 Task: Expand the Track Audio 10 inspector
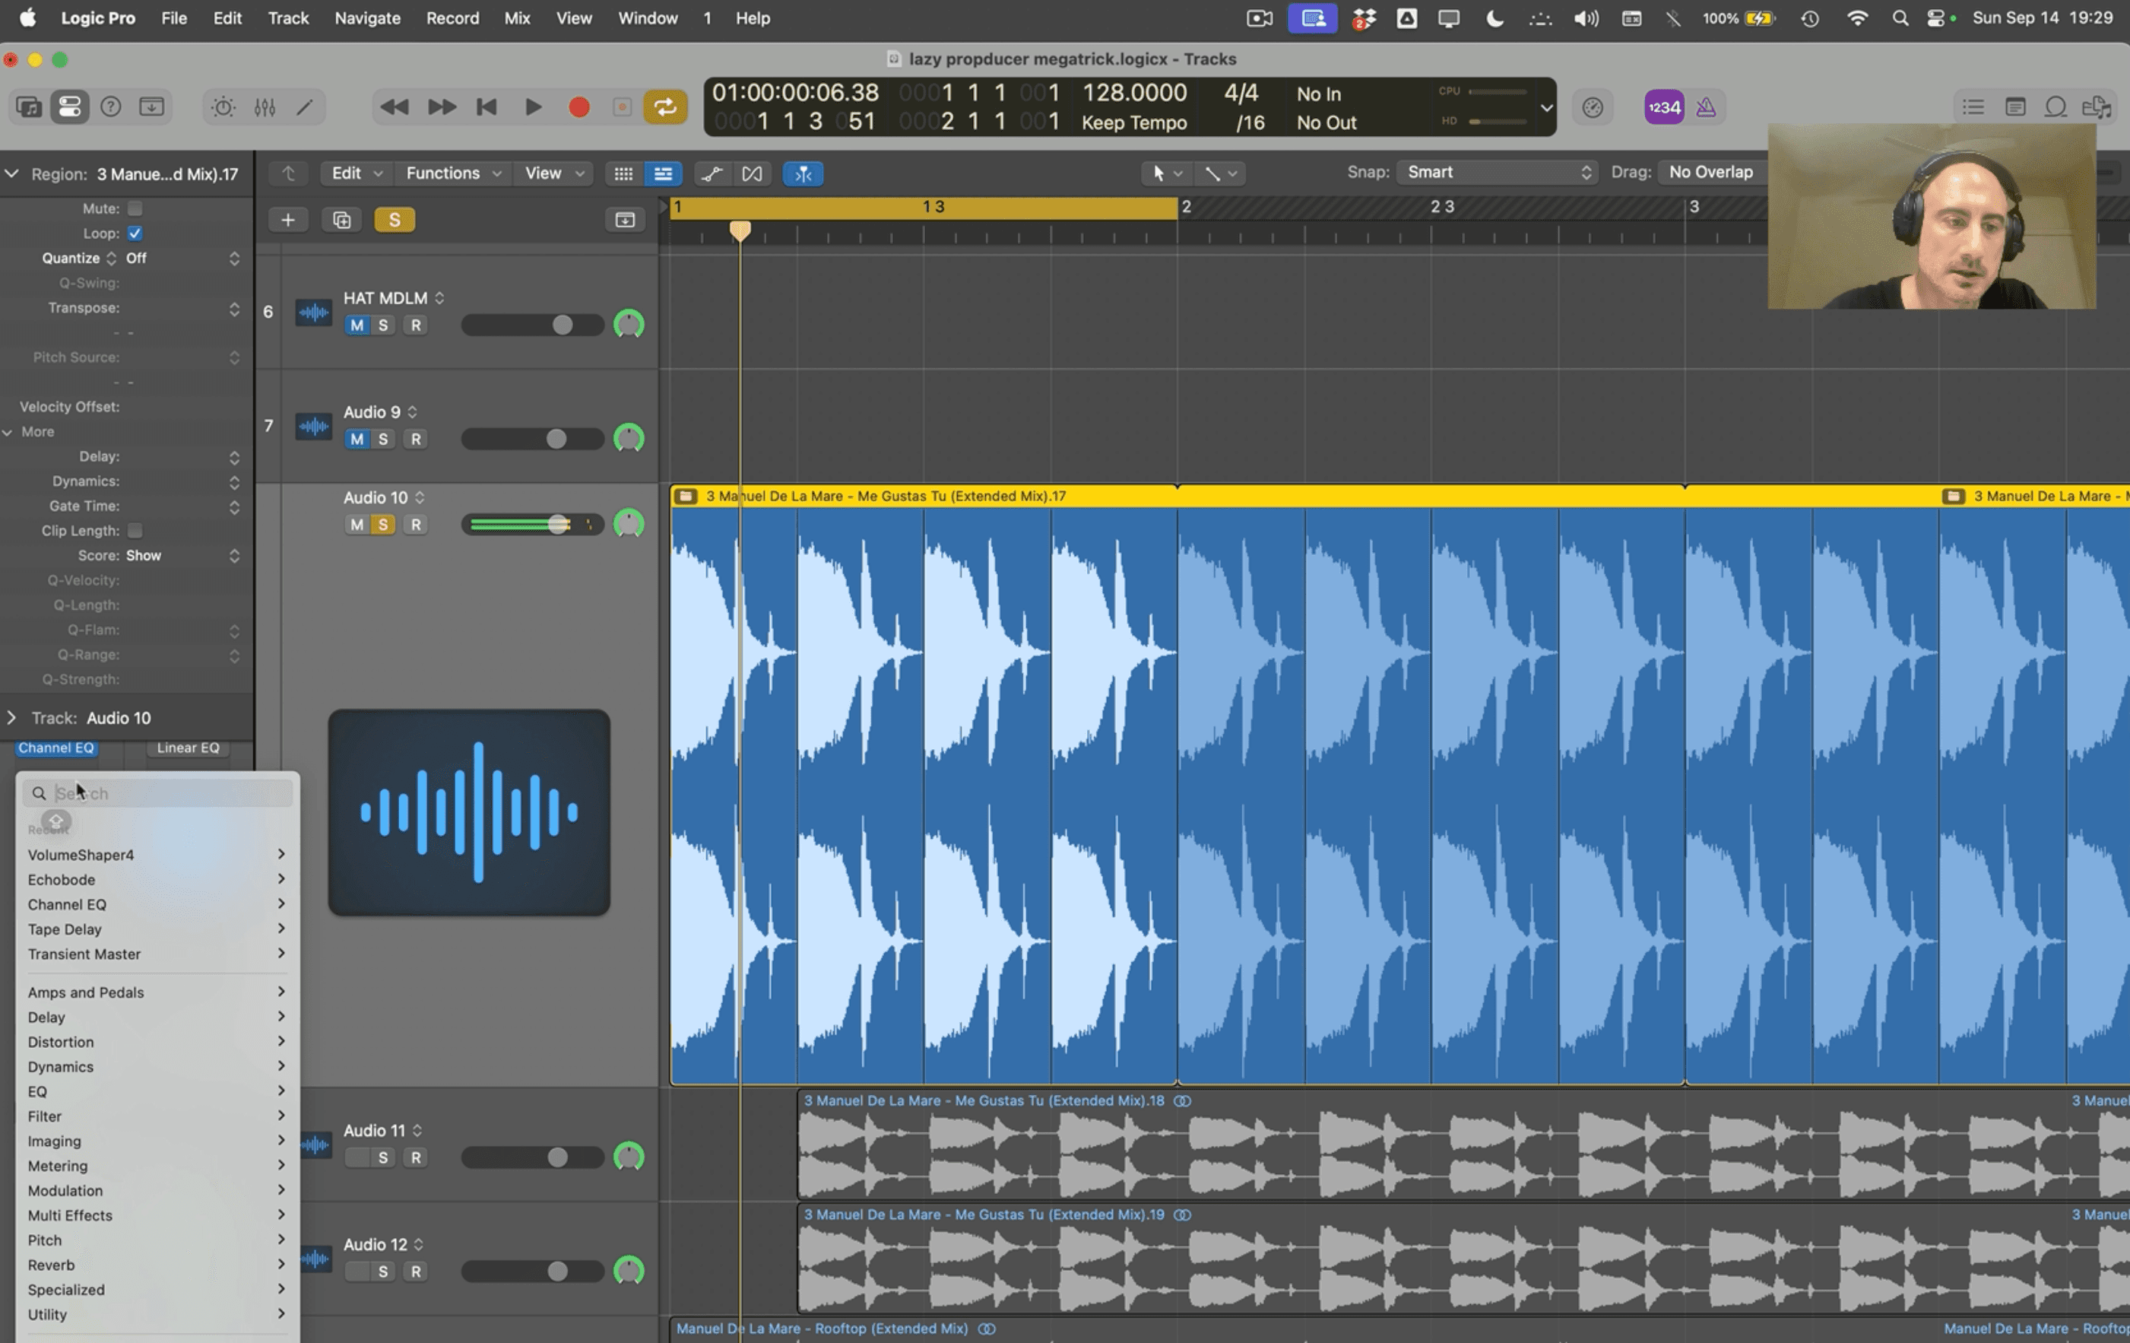[11, 717]
